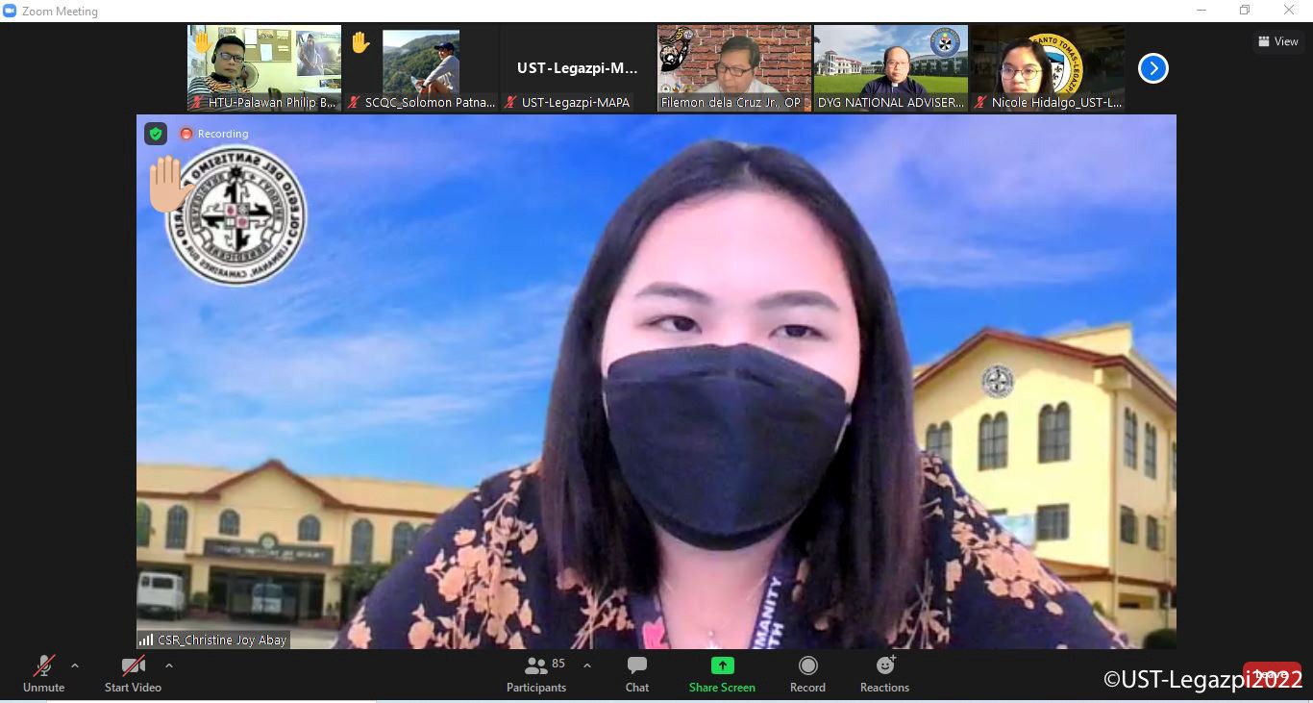
Task: Open the View layout menu
Action: (1278, 41)
